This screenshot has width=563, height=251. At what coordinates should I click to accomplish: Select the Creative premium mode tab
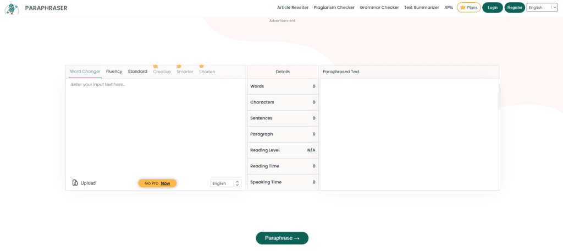pos(162,72)
